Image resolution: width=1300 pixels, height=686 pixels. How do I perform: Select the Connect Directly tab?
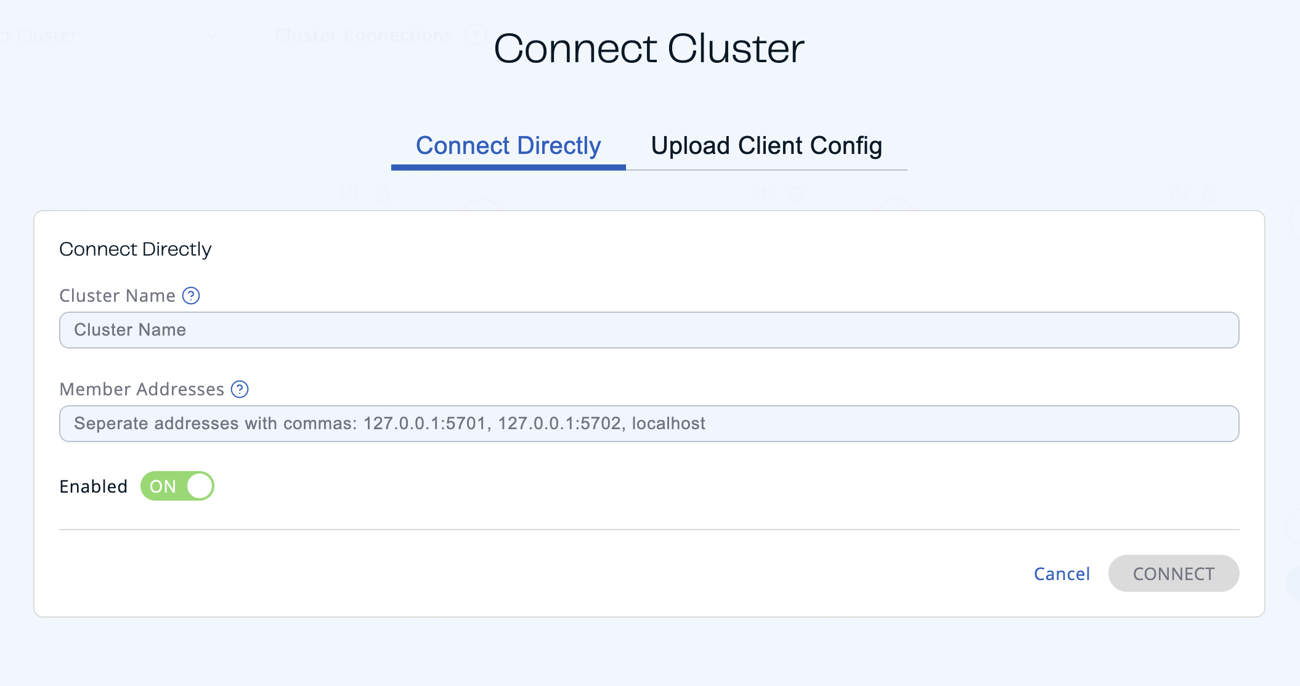click(508, 146)
